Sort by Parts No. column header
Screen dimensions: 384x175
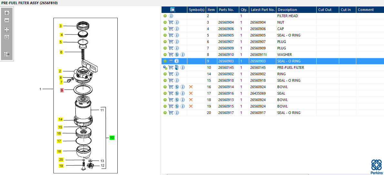coord(226,10)
